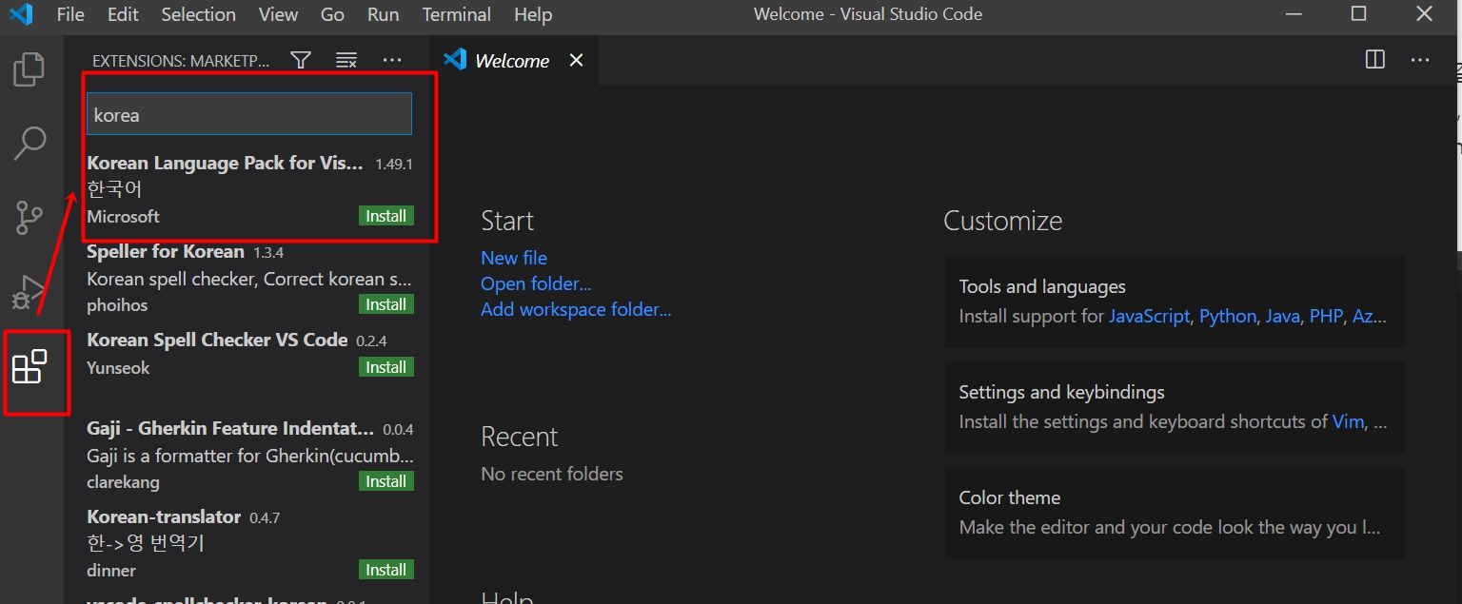
Task: Click Add workspace folder link
Action: point(576,309)
